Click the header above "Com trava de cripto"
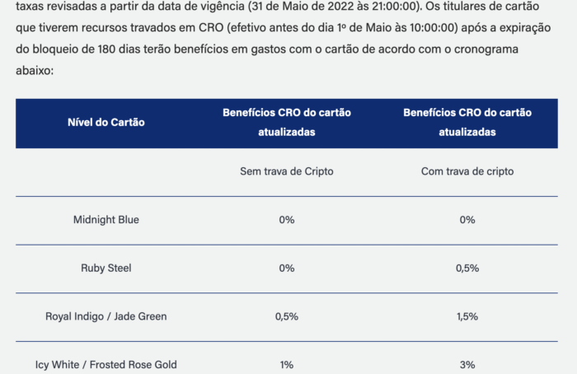 click(x=467, y=122)
